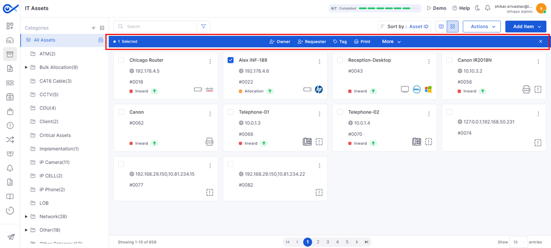
Task: Click Tag in the selection bar
Action: (x=340, y=41)
